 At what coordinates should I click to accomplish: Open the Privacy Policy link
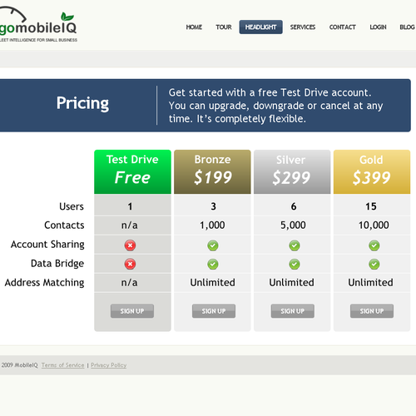tap(109, 365)
